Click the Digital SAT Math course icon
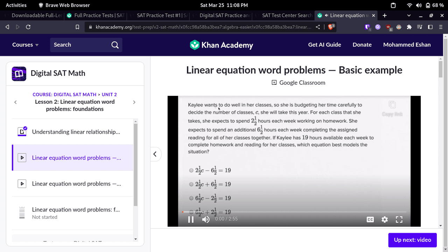448x252 pixels. [19, 73]
